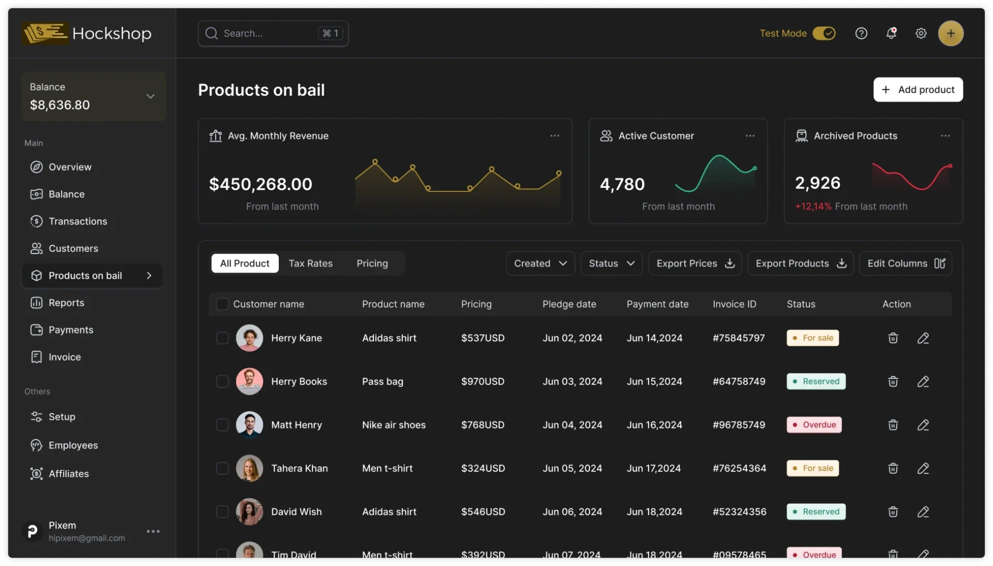Toggle the Test Mode switch
This screenshot has width=993, height=566.
tap(824, 33)
